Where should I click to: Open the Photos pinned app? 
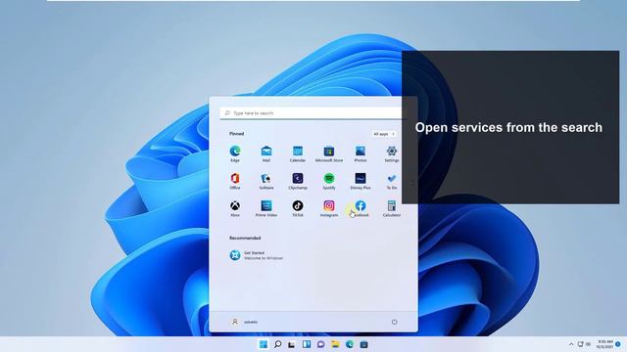(361, 154)
